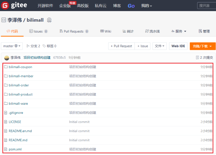Click the tag icon beside 标签 0
This screenshot has height=155, width=216.
click(44, 46)
